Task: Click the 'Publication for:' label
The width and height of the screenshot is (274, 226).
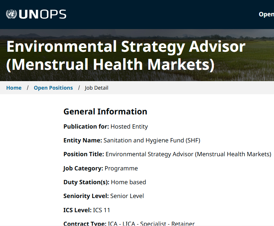Action: click(86, 126)
